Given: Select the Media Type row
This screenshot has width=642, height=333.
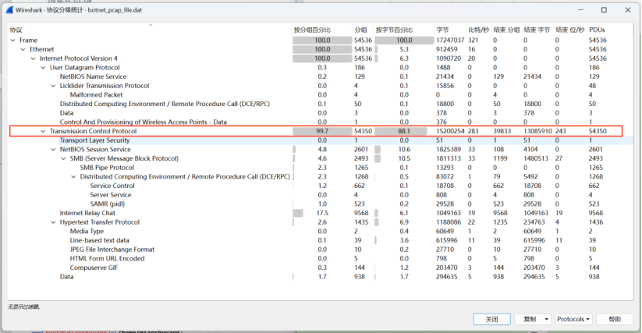Looking at the screenshot, I should tap(321, 231).
